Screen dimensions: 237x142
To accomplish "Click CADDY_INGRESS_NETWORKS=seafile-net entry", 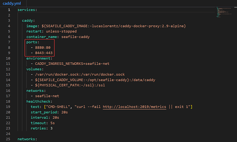I will coord(72,64).
